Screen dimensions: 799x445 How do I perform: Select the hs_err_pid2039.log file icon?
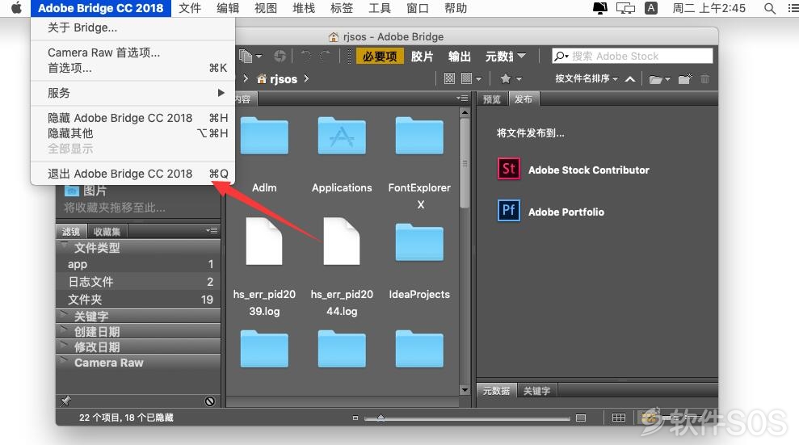264,241
